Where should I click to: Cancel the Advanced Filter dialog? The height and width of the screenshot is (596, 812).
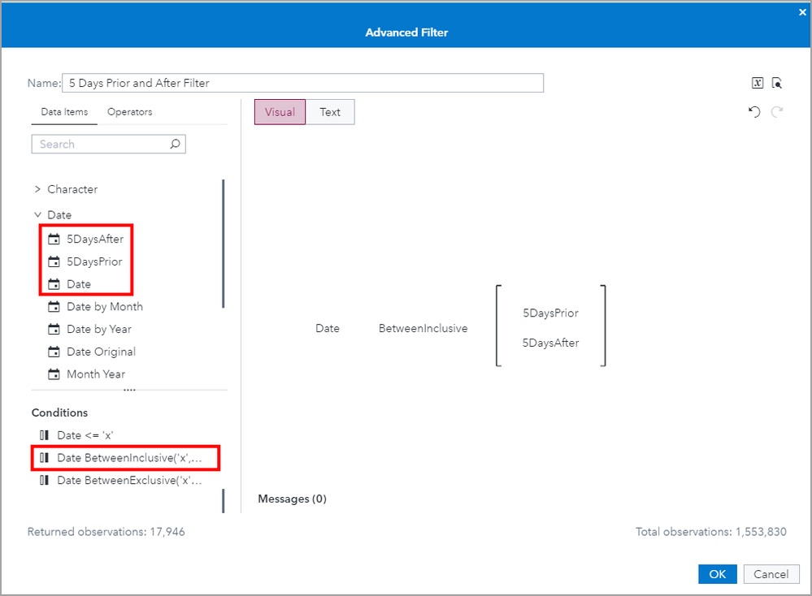click(x=771, y=574)
